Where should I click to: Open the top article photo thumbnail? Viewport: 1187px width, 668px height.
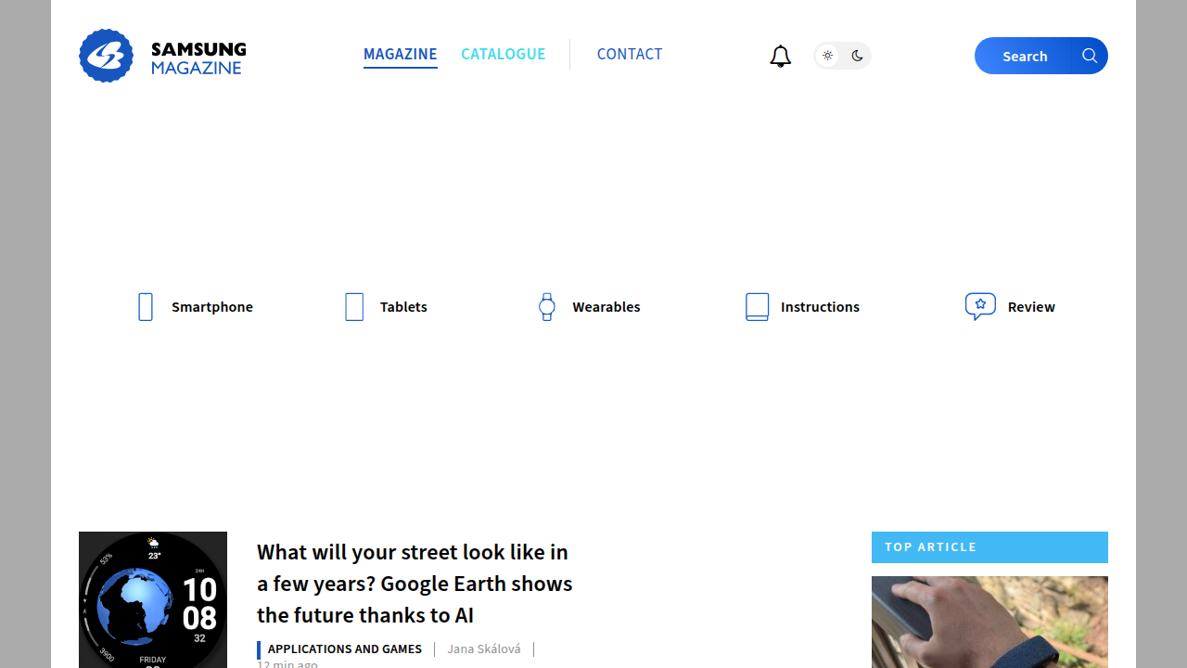click(x=989, y=622)
